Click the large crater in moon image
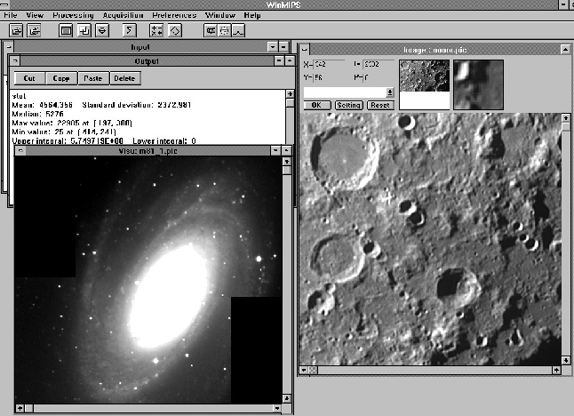This screenshot has width=574, height=416. click(x=345, y=158)
